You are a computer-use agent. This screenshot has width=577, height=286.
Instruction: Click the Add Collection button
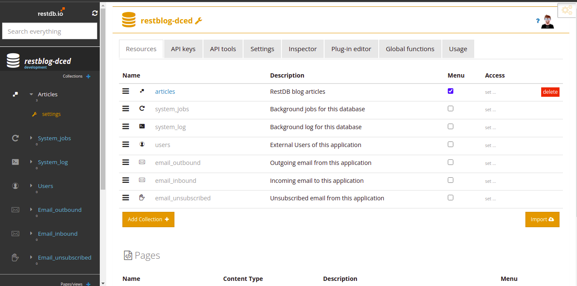click(x=148, y=220)
